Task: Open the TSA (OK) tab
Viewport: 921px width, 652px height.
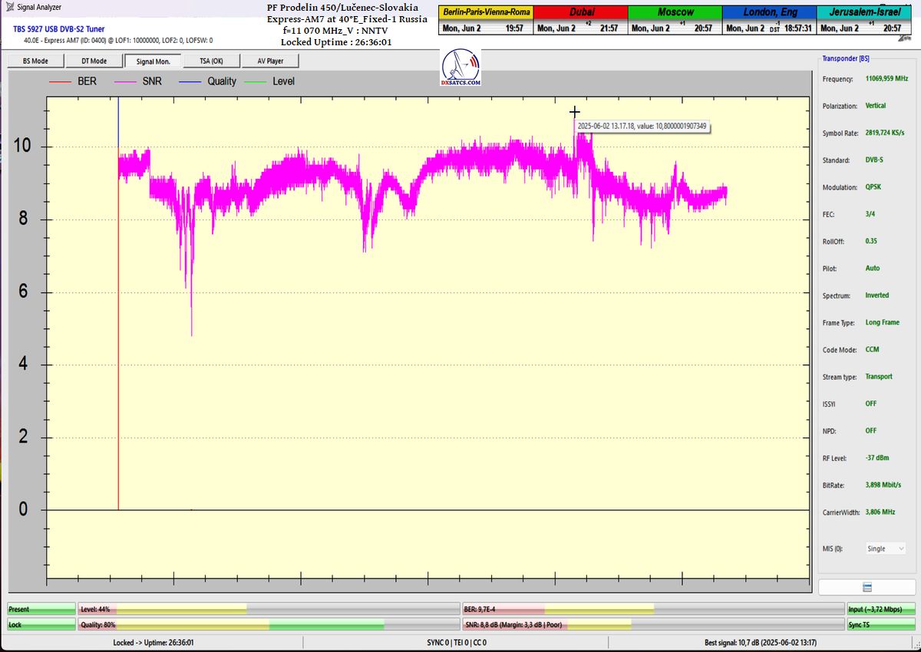Action: 211,61
